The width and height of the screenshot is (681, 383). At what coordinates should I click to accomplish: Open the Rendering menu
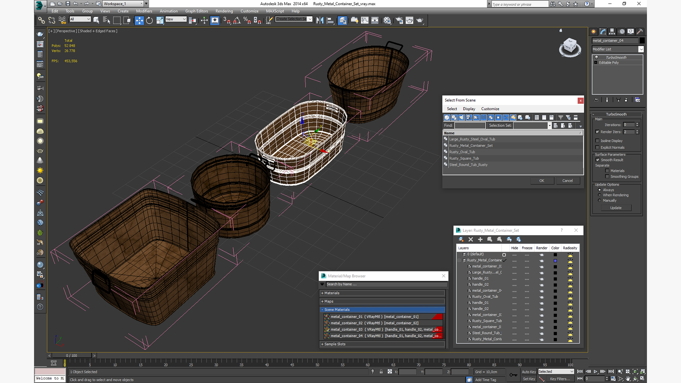[x=224, y=11]
